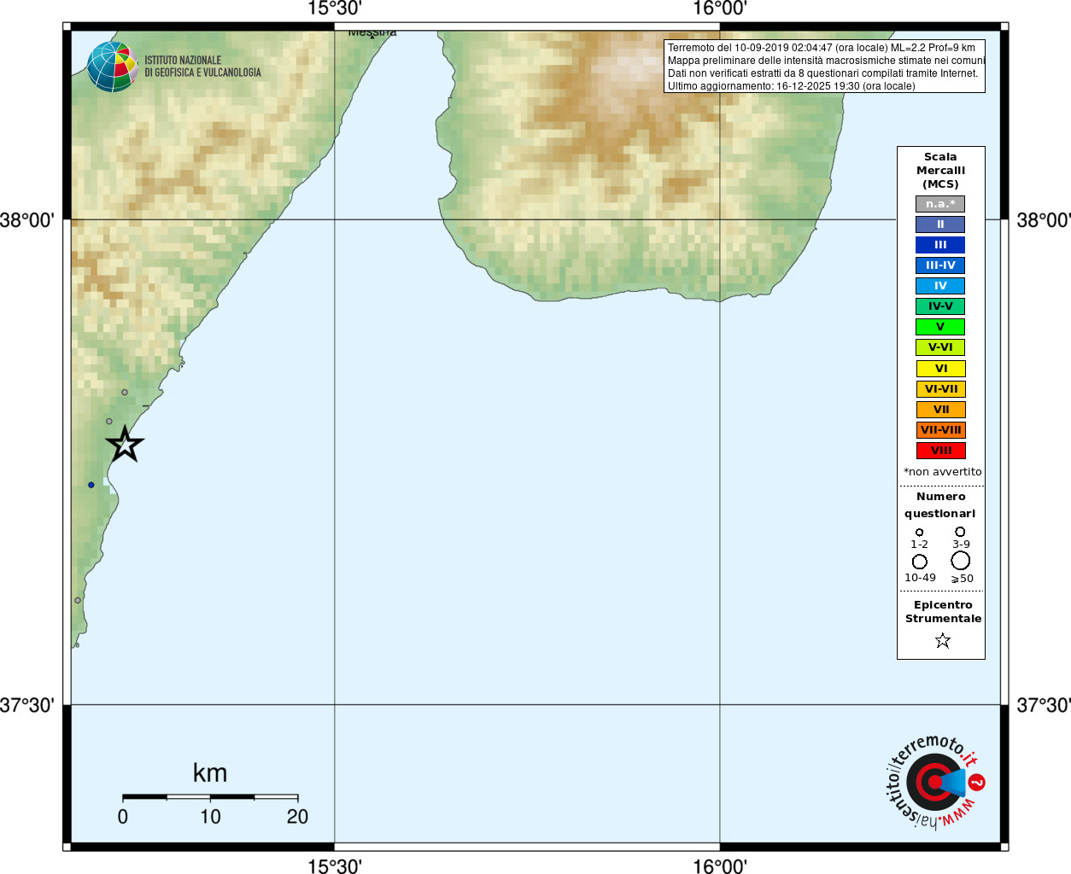This screenshot has height=874, width=1071.
Task: Click the intensity IV legend swatch
Action: (x=940, y=286)
